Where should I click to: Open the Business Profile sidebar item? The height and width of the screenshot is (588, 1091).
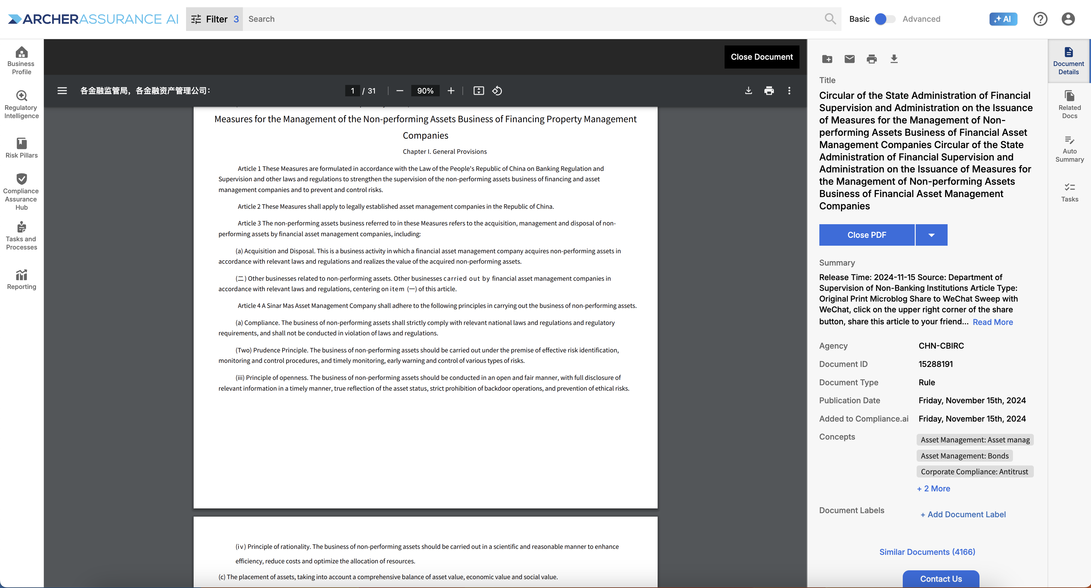(x=21, y=61)
